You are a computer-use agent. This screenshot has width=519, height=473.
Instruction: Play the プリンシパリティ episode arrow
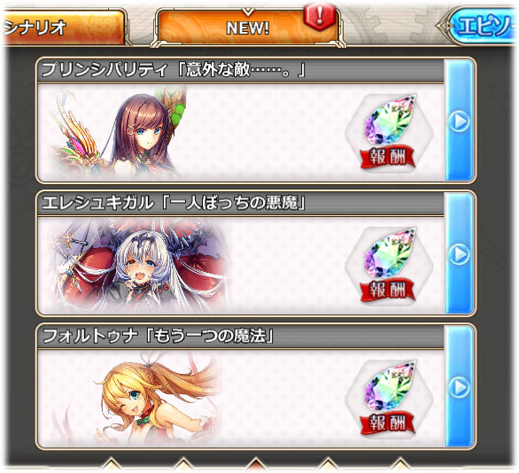[x=459, y=120]
